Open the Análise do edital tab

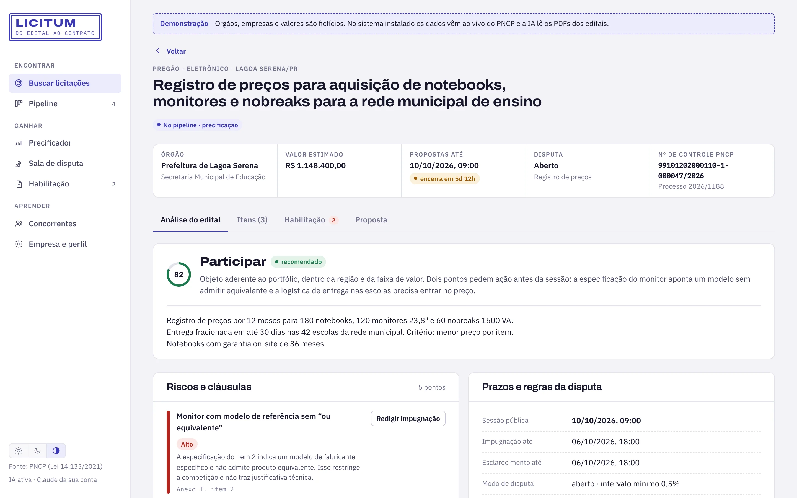[190, 220]
